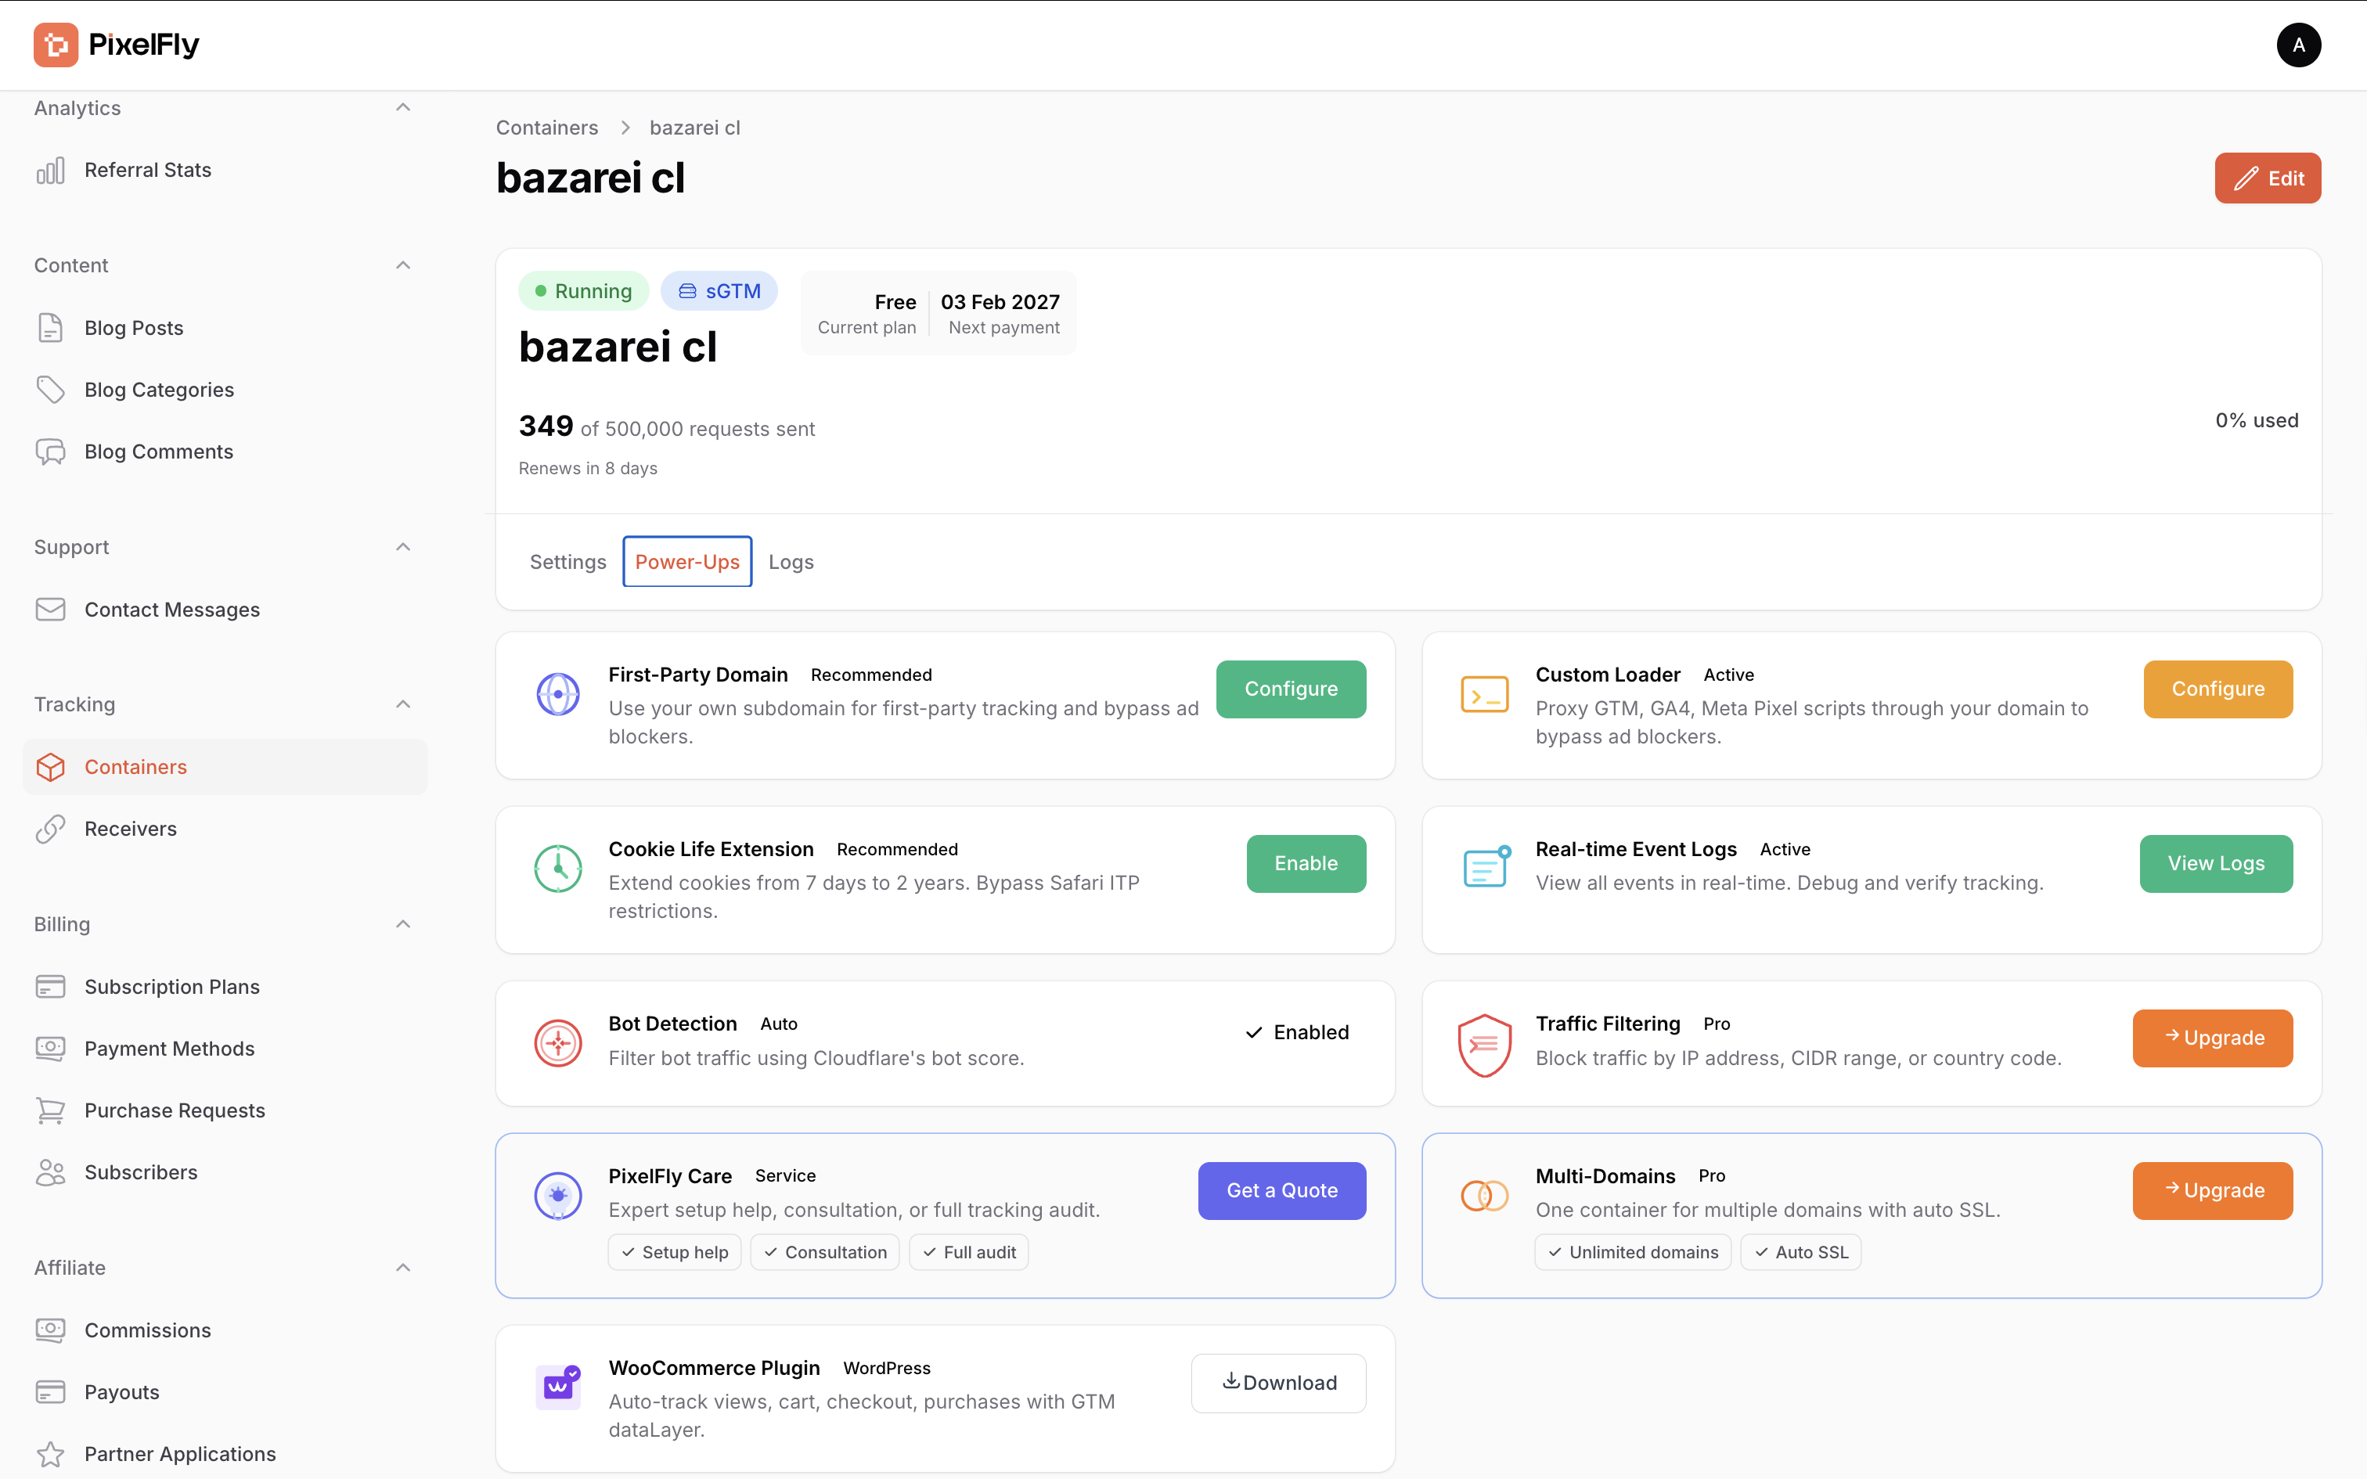Click the Containers cube icon
The height and width of the screenshot is (1479, 2367).
click(50, 767)
